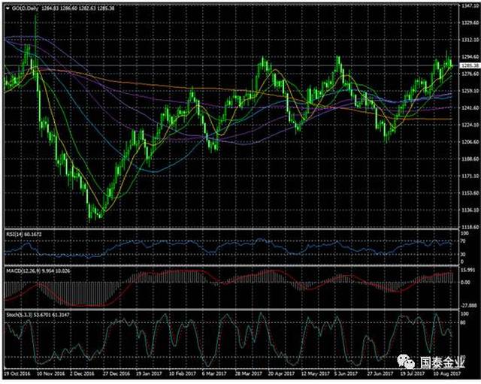Click the triangle arrow beside GOLD,Daily title
The image size is (481, 384).
pos(7,7)
